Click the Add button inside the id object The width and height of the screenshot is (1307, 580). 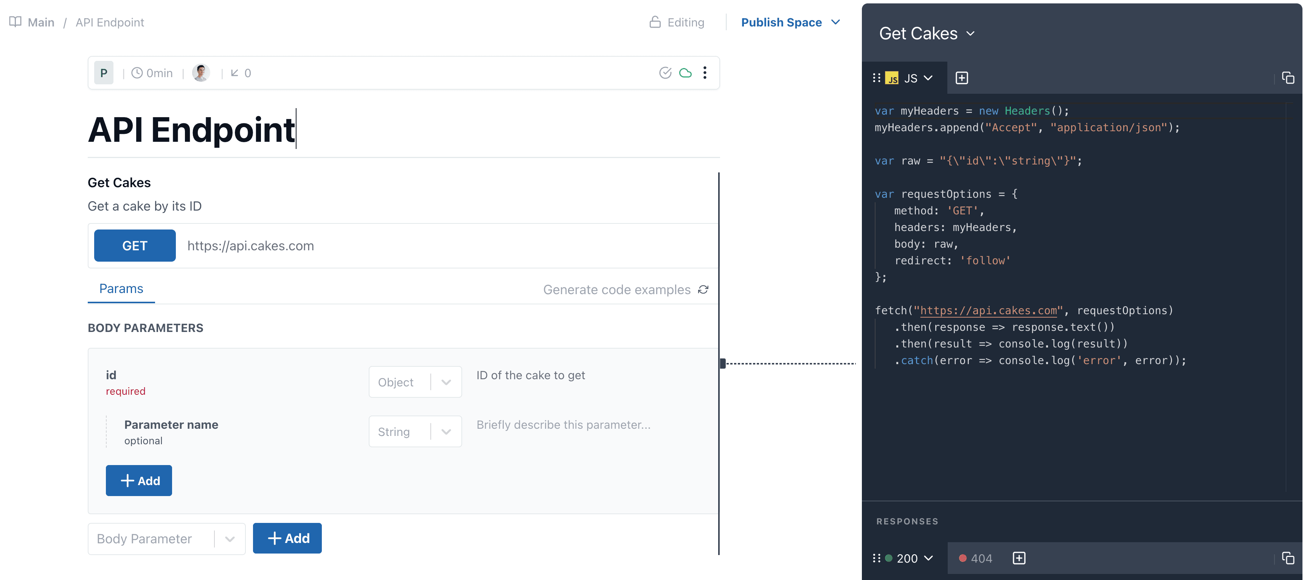pyautogui.click(x=139, y=481)
